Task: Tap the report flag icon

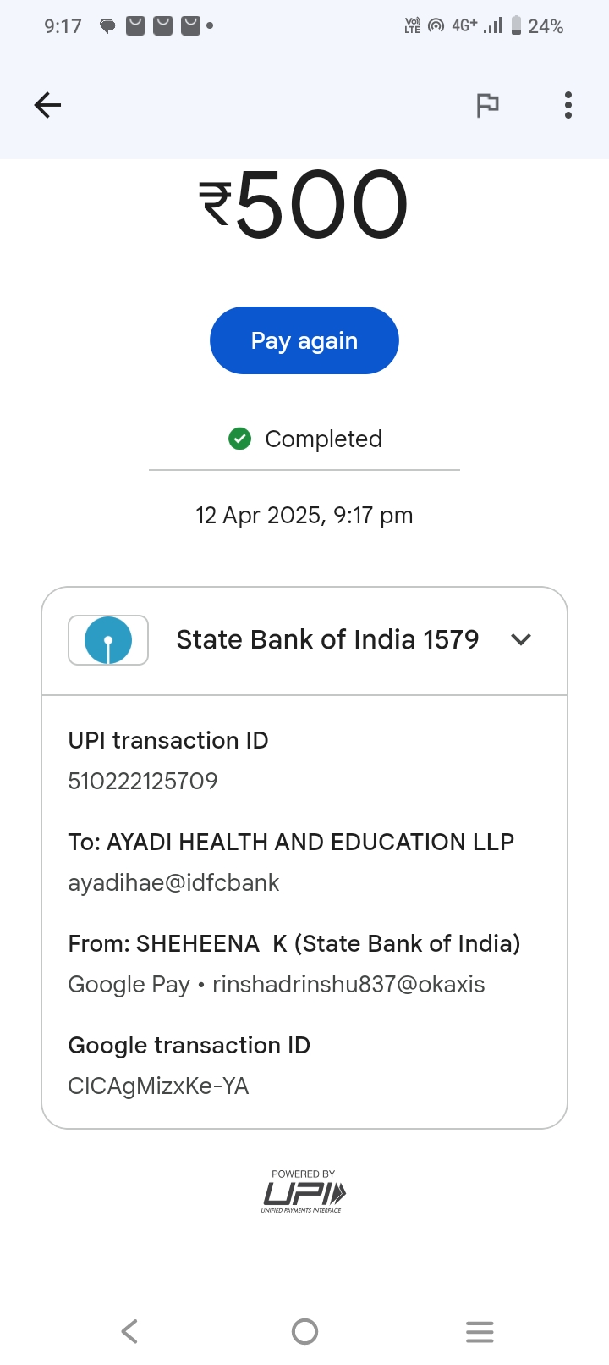Action: pyautogui.click(x=487, y=105)
